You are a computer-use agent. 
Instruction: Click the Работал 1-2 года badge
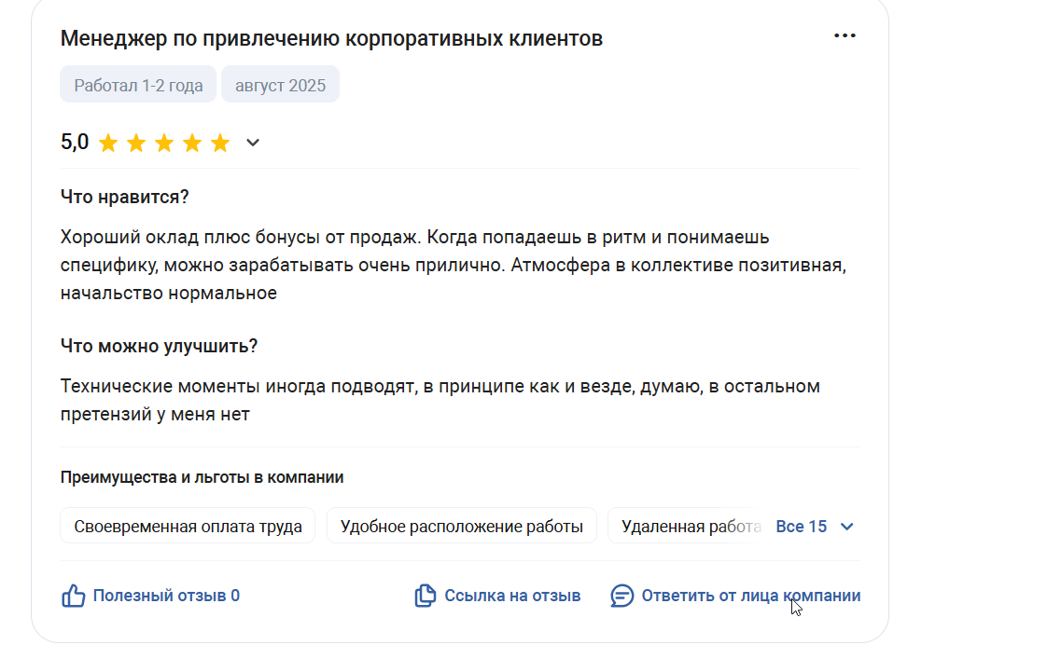[138, 85]
